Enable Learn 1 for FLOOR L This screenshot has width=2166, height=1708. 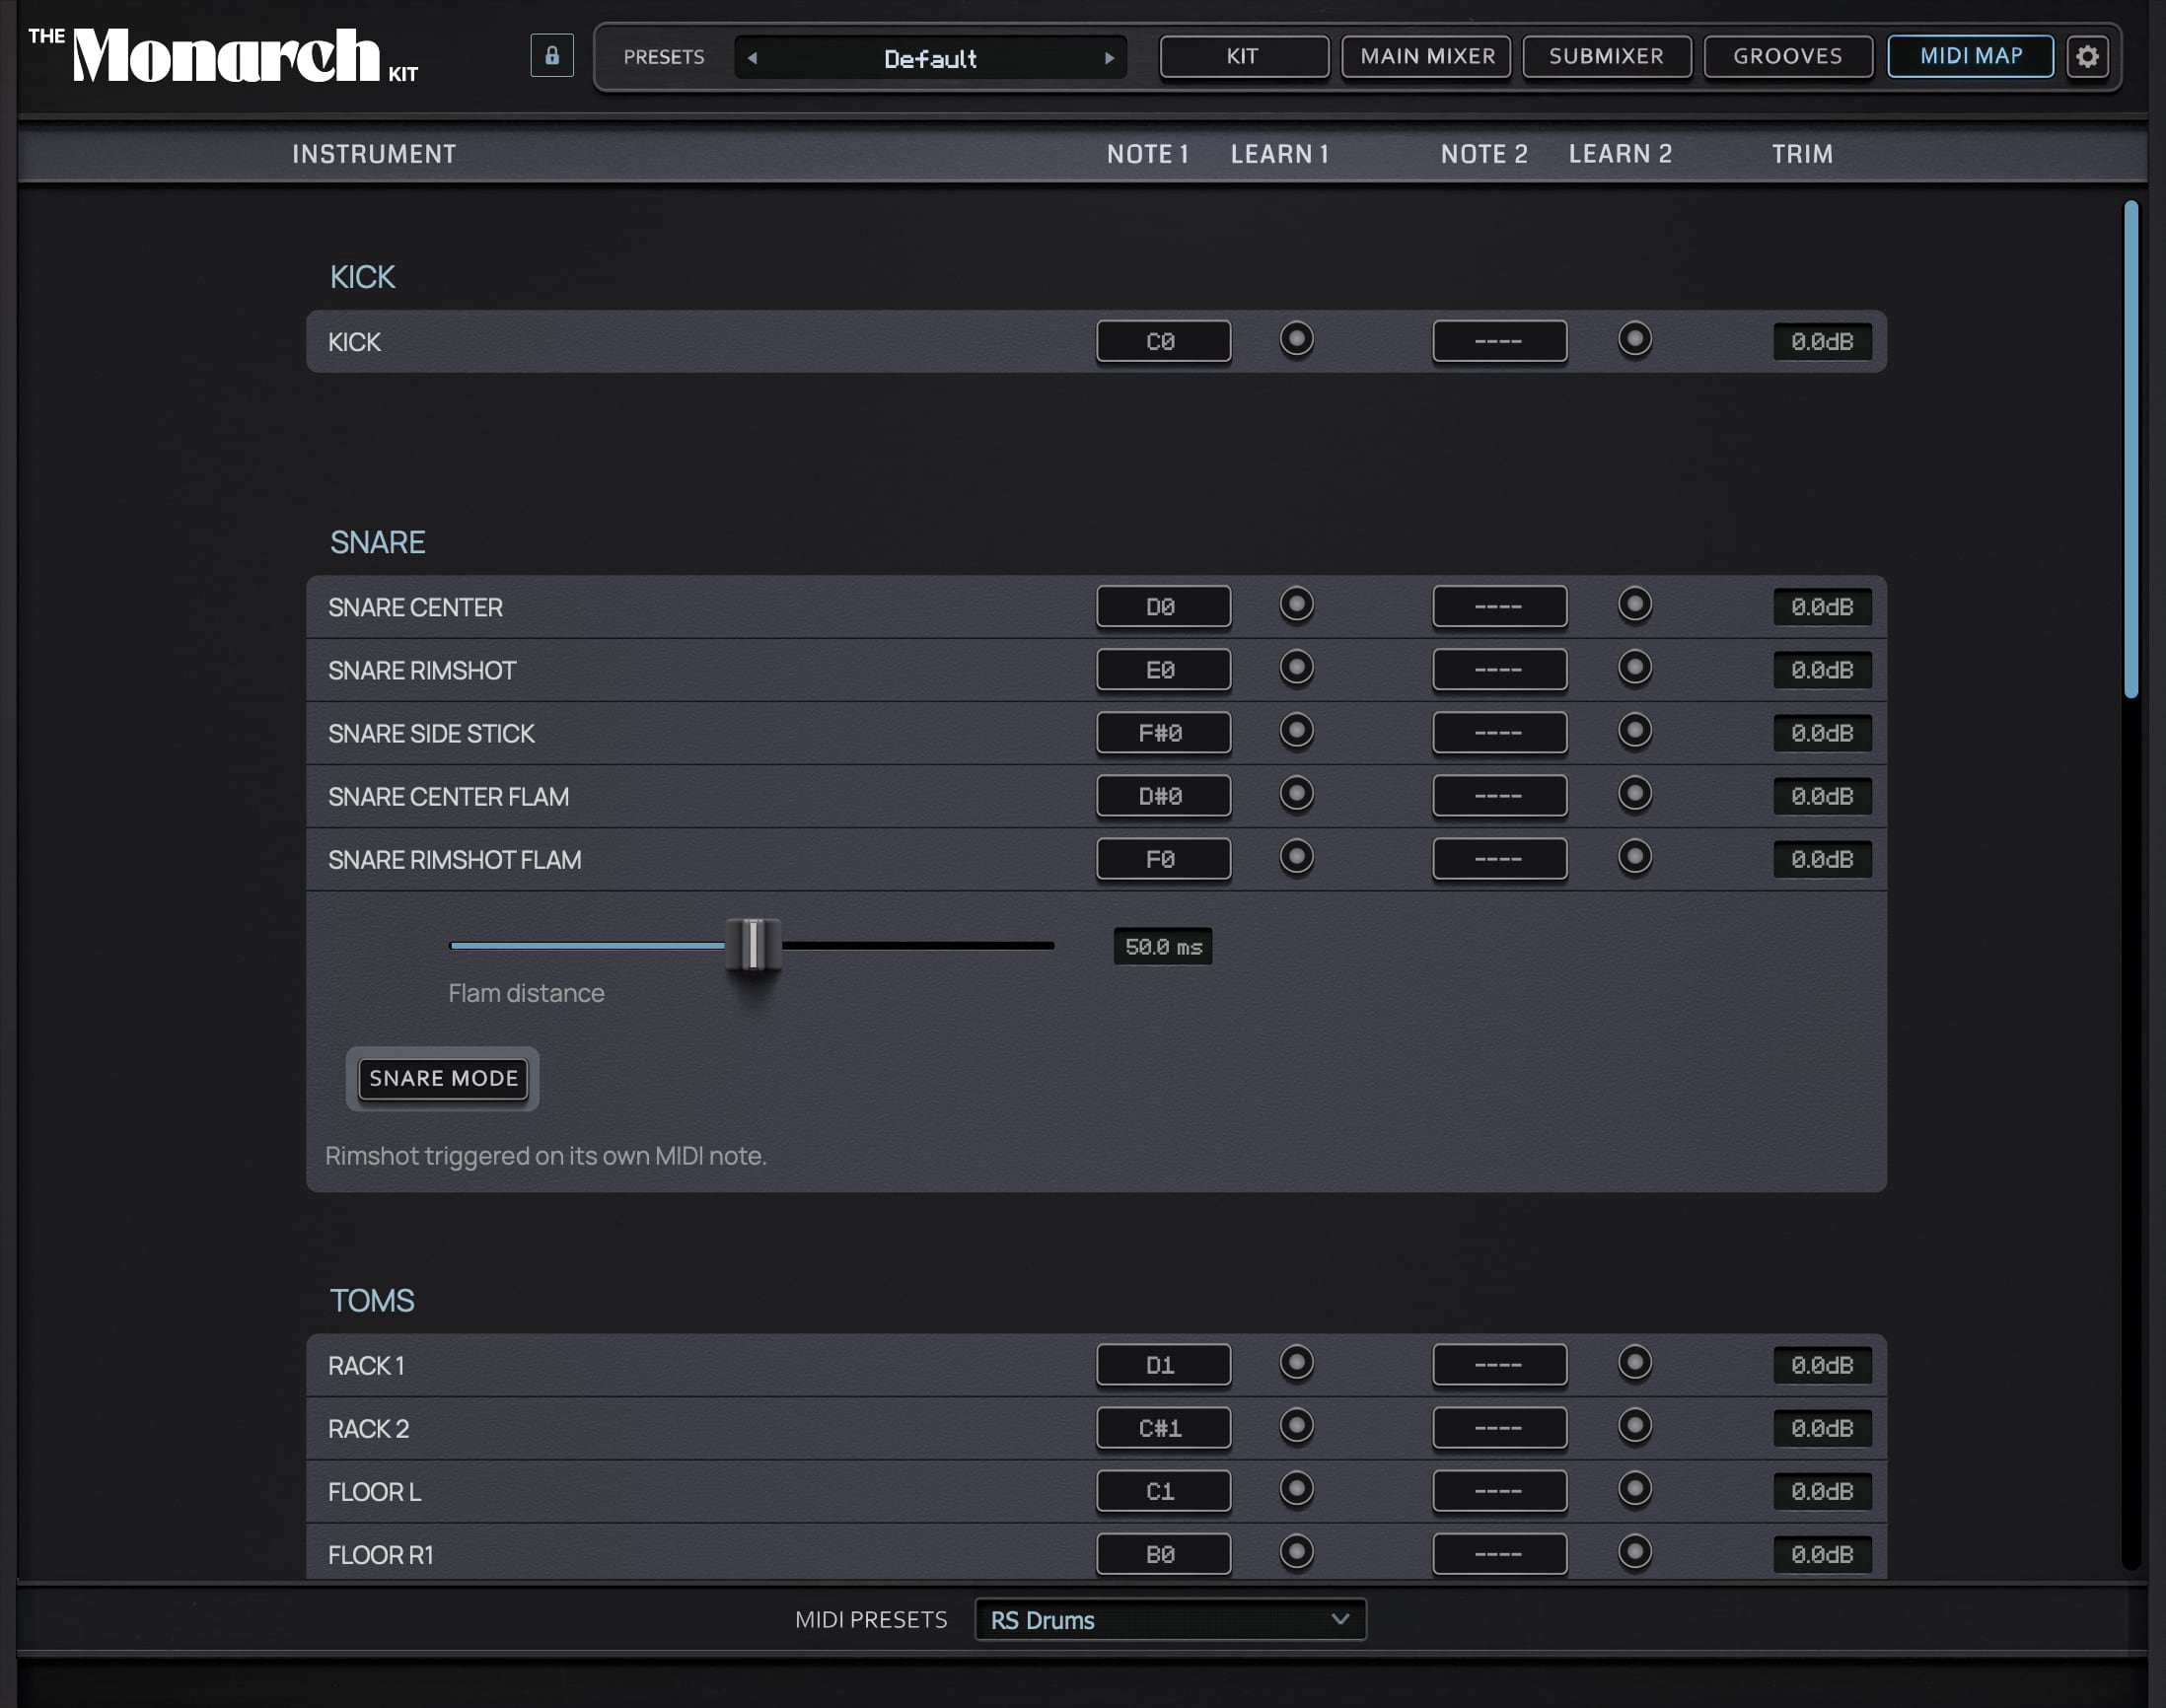click(x=1296, y=1488)
